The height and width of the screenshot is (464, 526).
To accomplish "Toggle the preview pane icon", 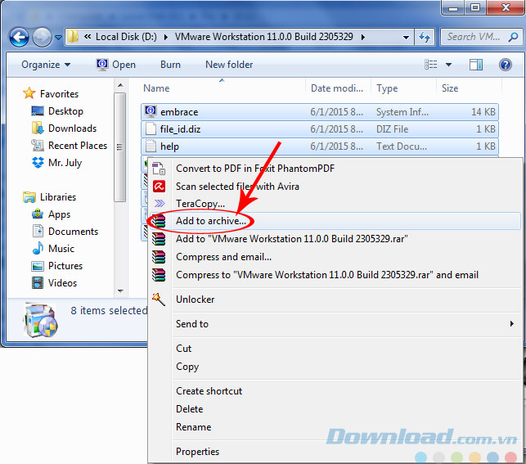I will point(475,65).
